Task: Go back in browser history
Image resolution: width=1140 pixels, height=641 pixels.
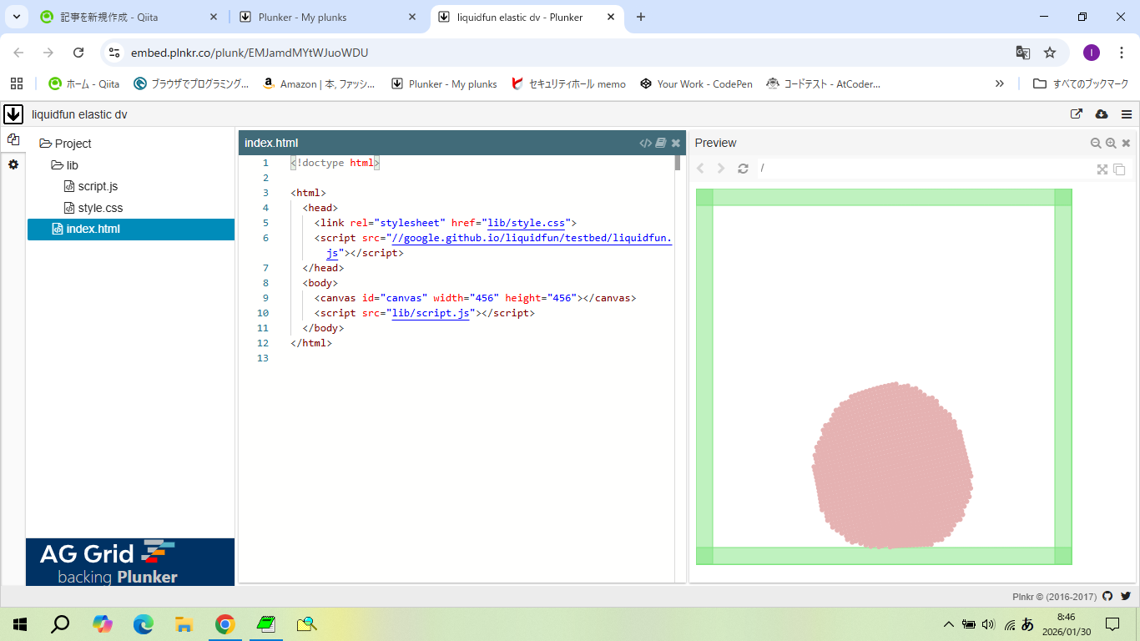Action: pyautogui.click(x=18, y=53)
